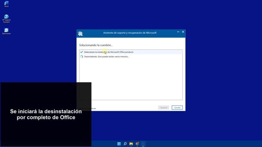Click the wrench-and-screwdriver icon in the assistant title bar
262x147 pixels.
click(80, 33)
